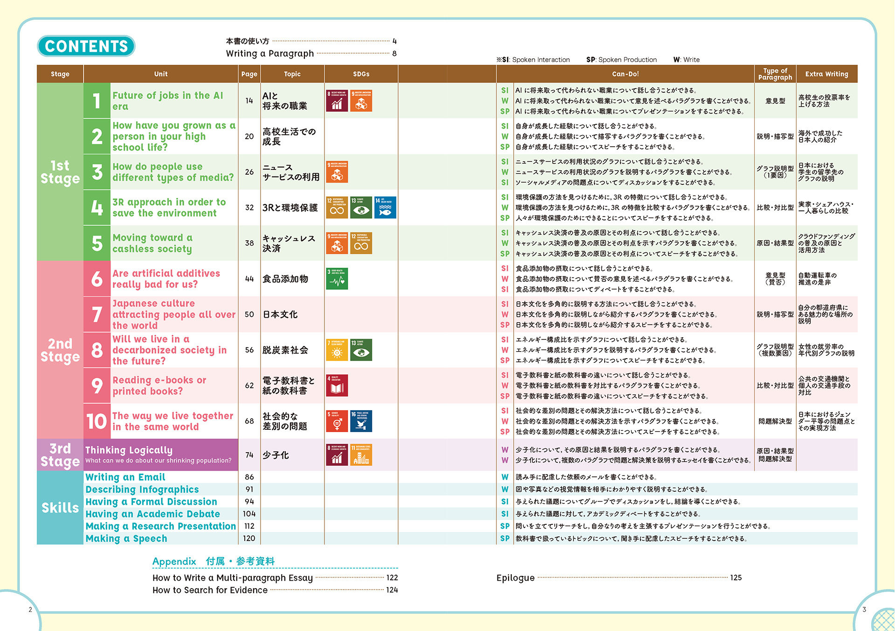Select SDG 13 eye icon in Unit 4 row
This screenshot has height=631, width=895.
pos(361,207)
